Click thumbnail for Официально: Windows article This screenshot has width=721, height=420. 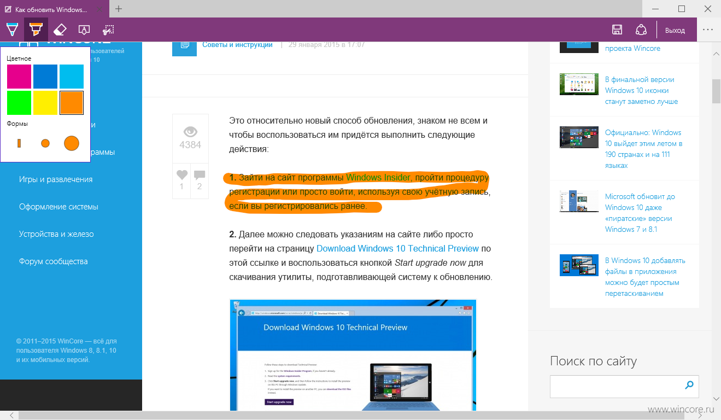pos(579,137)
